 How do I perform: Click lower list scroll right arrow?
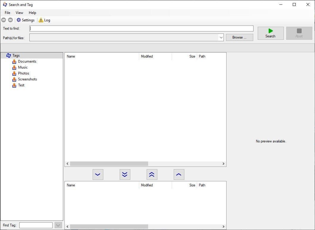(223, 226)
